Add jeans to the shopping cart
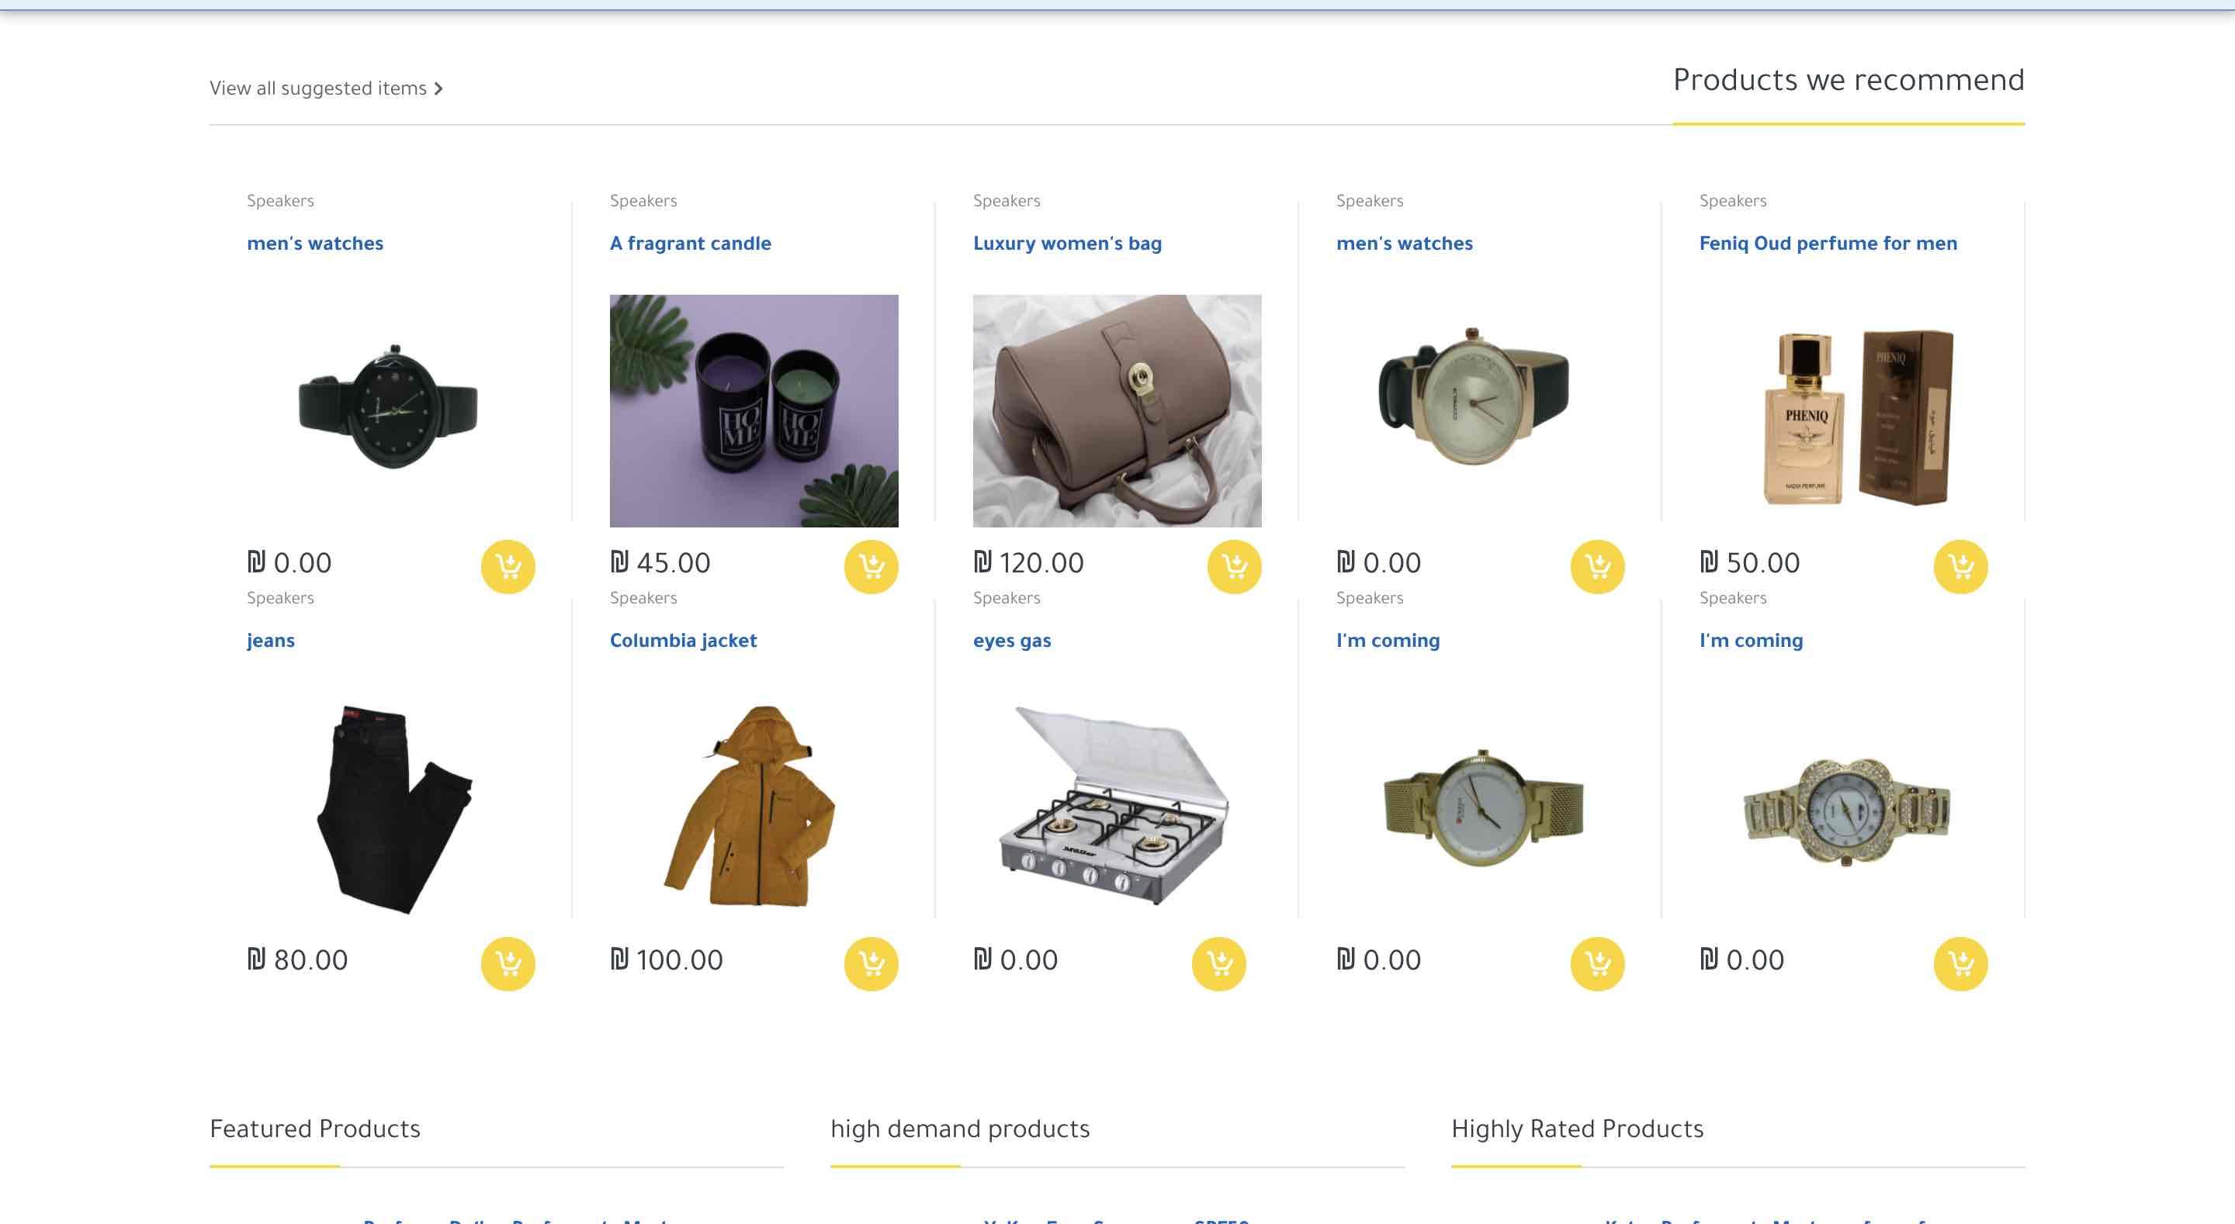The image size is (2235, 1224). click(508, 963)
